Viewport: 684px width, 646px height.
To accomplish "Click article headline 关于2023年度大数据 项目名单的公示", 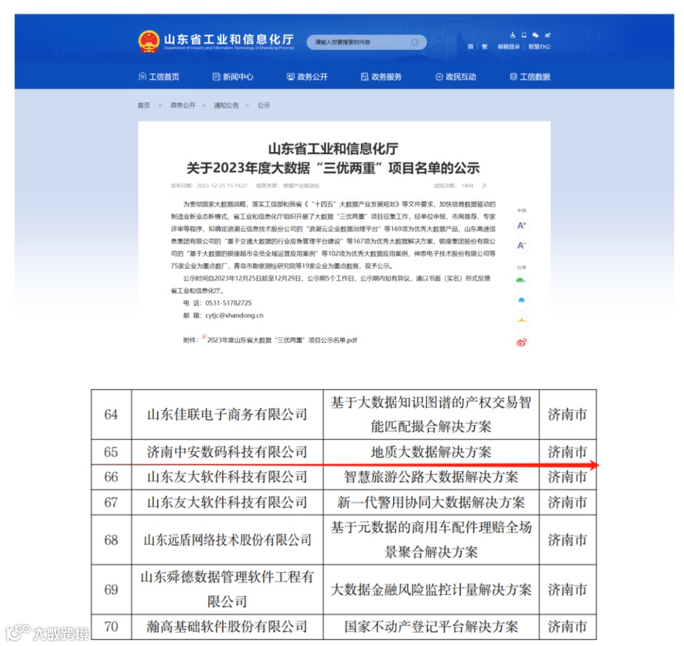I will point(333,168).
